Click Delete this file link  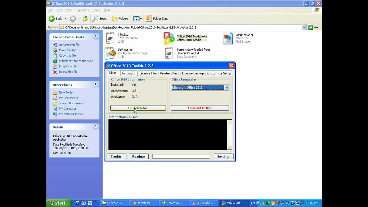point(68,72)
